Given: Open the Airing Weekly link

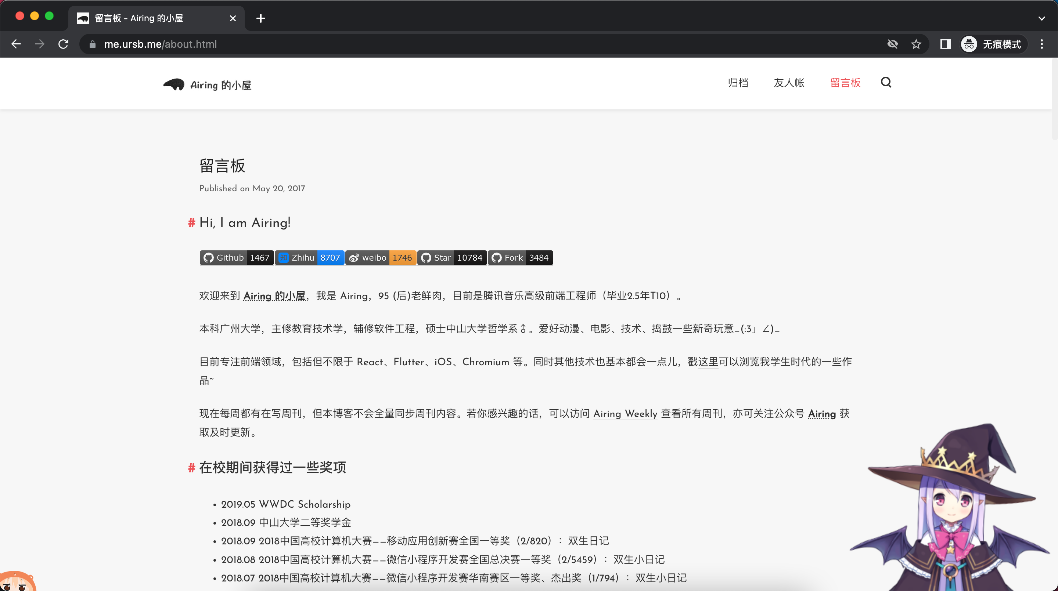Looking at the screenshot, I should pos(625,414).
